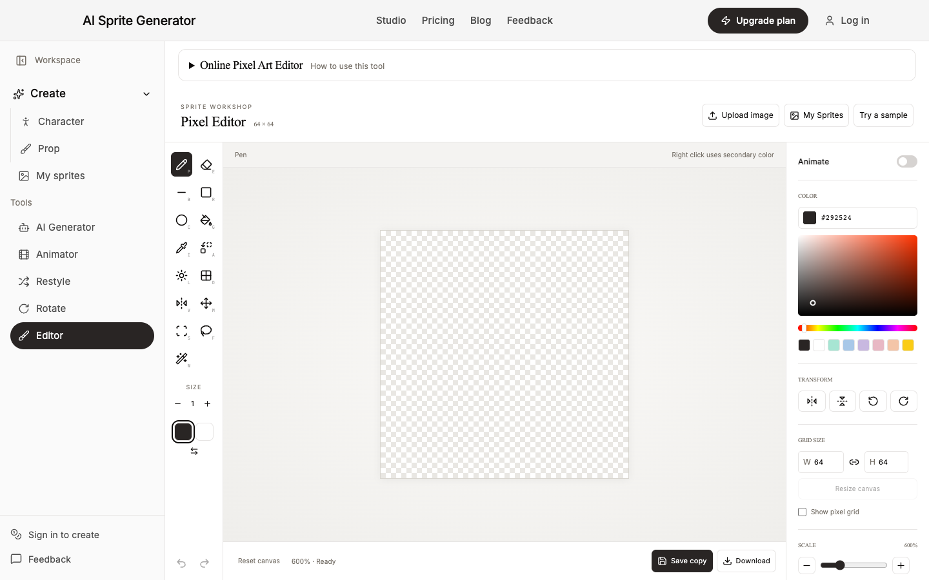Select the Mirror symmetry tool
The image size is (929, 580).
tap(181, 303)
